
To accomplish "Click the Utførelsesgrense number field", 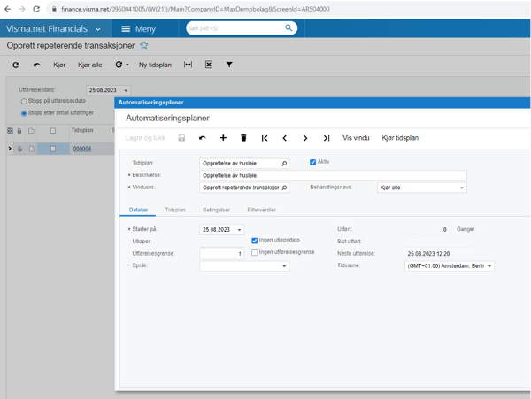I will 222,254.
